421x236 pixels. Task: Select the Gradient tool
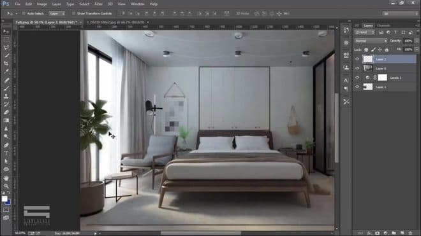click(x=6, y=121)
